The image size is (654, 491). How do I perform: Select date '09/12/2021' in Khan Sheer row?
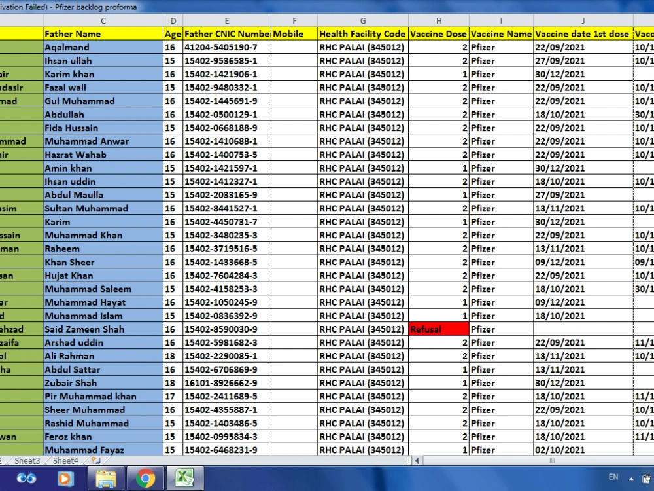(583, 262)
